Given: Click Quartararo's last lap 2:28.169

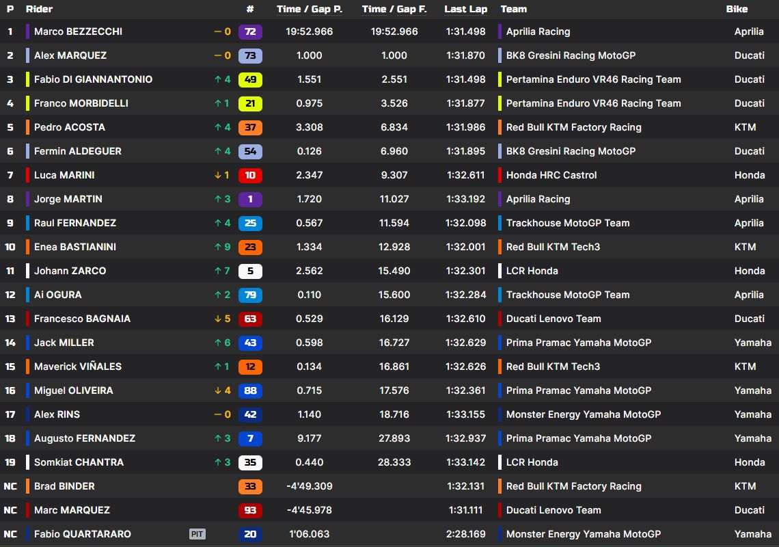Looking at the screenshot, I should [x=465, y=534].
